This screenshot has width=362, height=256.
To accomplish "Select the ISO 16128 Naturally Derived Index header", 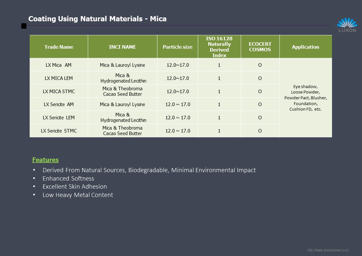I will (x=219, y=47).
